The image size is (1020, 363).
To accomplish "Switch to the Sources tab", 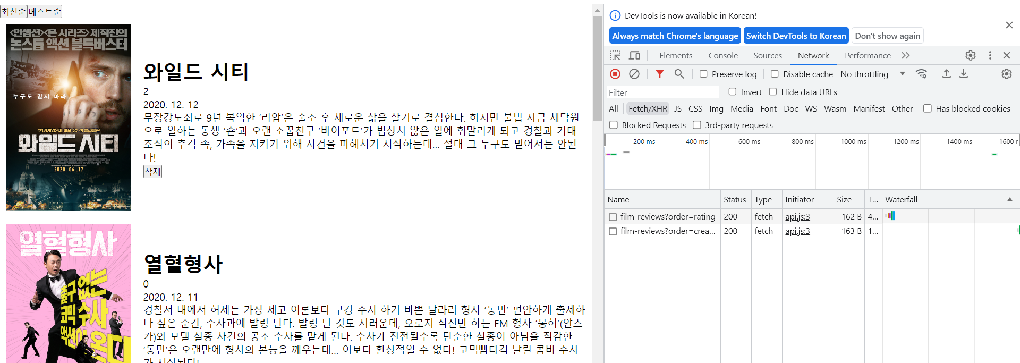I will 768,55.
